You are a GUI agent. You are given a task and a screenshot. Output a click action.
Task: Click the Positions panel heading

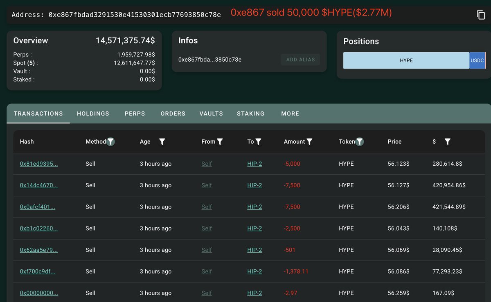point(361,41)
